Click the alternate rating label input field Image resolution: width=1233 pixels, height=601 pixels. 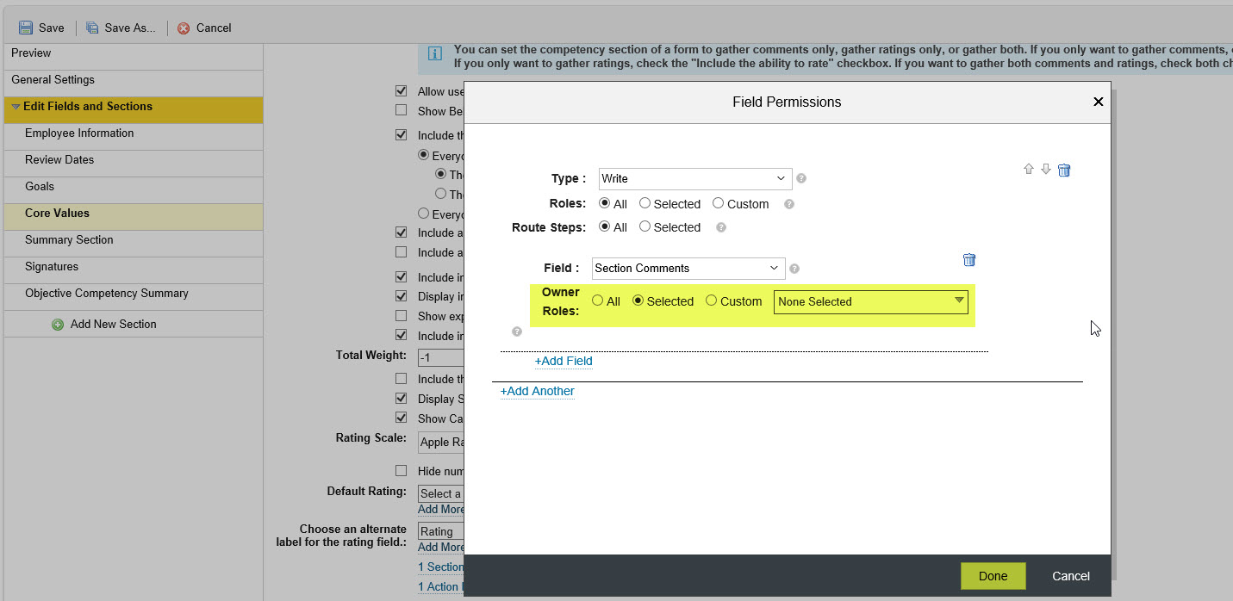[441, 531]
